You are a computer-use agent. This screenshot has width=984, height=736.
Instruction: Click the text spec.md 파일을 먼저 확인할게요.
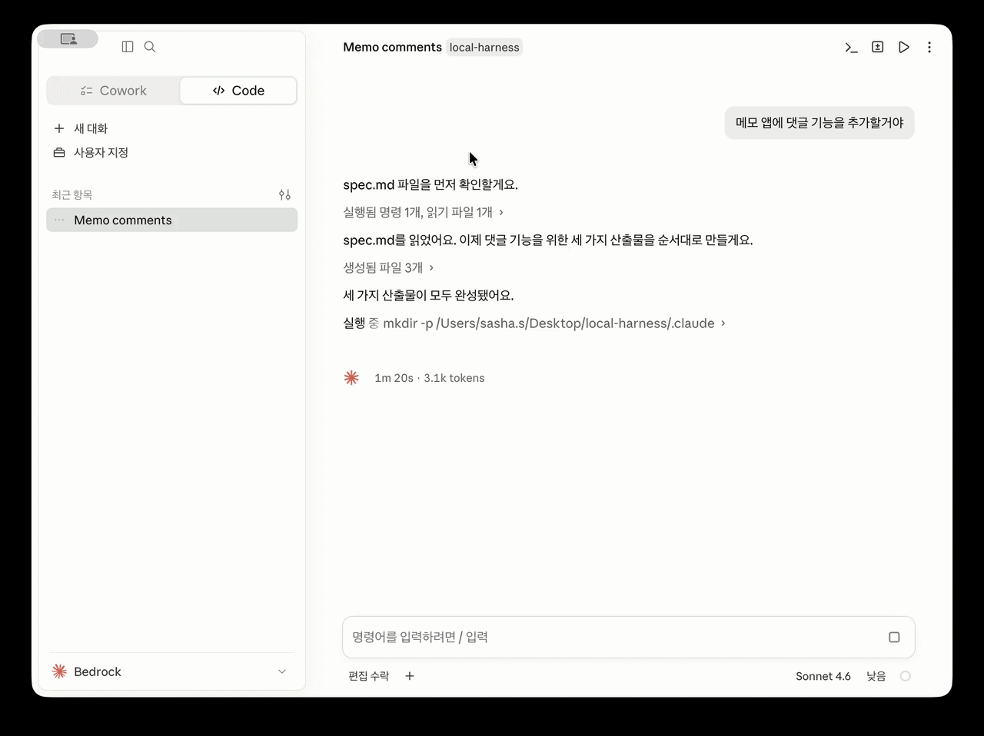430,184
